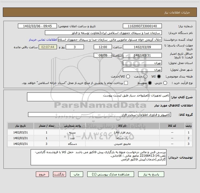200x193 pixels.
Task: Select the رک شبکه item cell
Action: (122, 138)
